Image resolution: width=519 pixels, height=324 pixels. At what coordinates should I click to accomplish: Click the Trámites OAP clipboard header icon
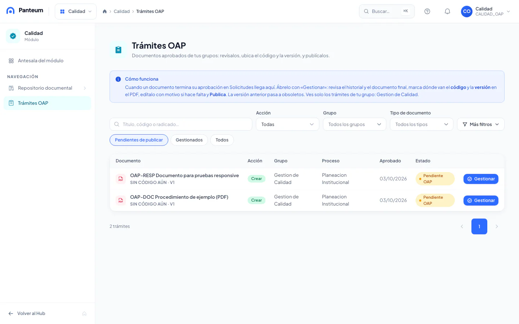tap(118, 50)
